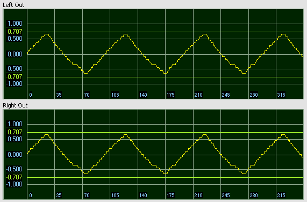Click time marker 105 in Left Out graph
Screen dimensions: 307x202
pyautogui.click(x=115, y=95)
